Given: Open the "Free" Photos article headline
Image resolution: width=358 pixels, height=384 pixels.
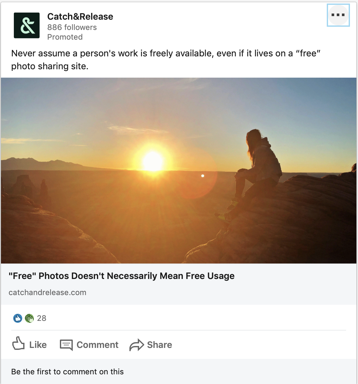Looking at the screenshot, I should (x=121, y=276).
